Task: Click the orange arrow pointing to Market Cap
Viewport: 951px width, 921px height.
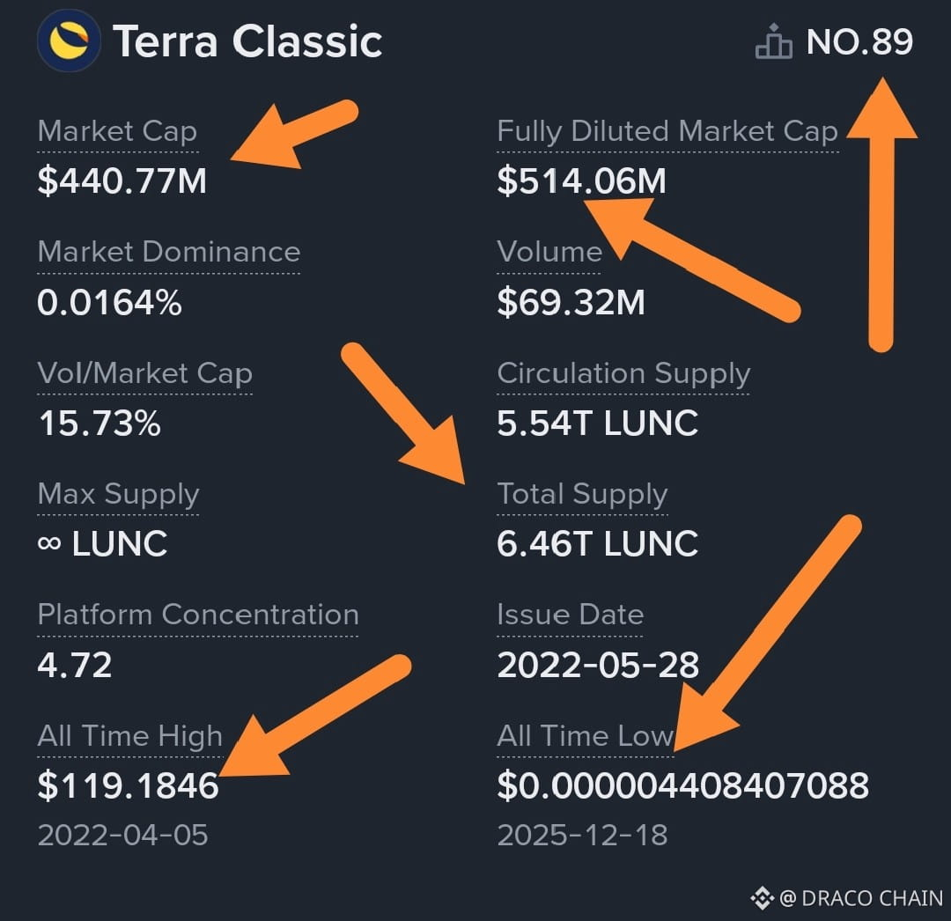Action: pos(295,135)
